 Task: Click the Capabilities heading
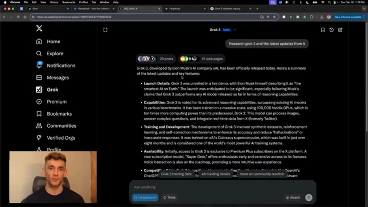coord(155,102)
